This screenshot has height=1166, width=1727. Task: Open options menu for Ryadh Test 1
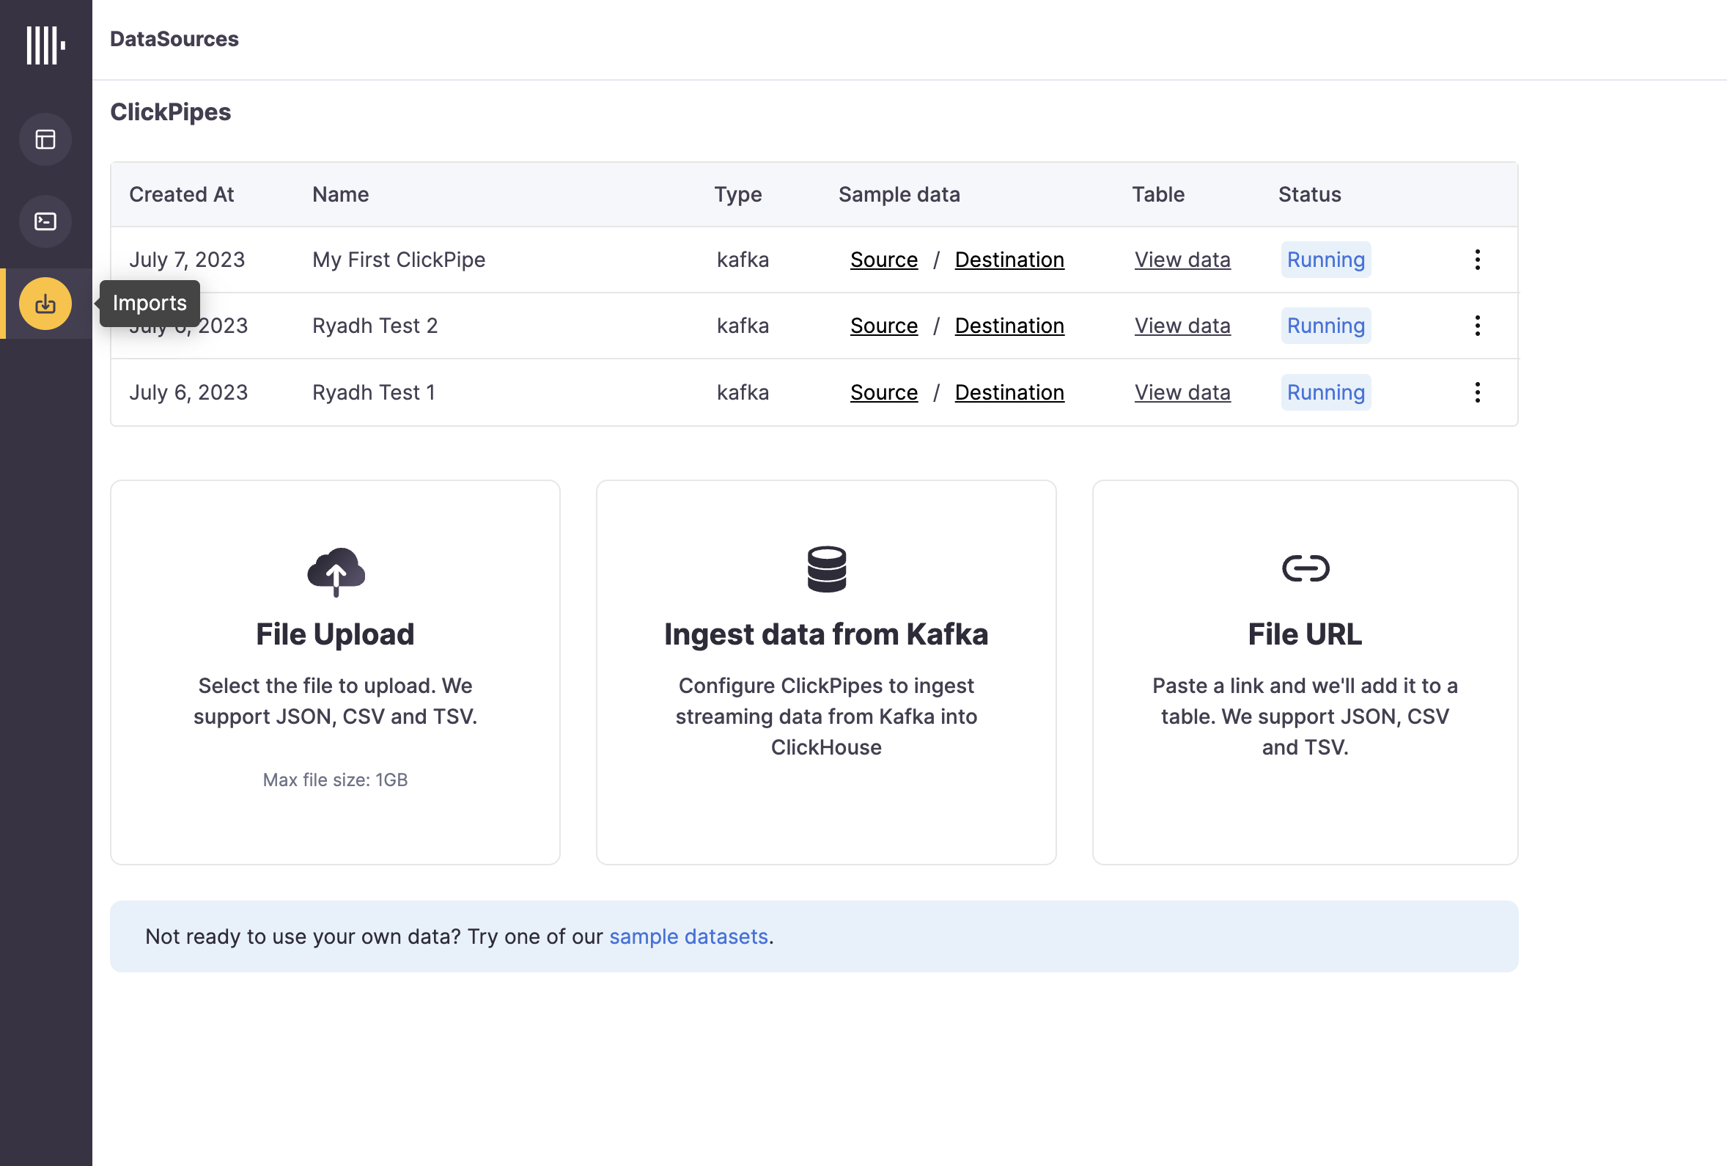[1477, 392]
